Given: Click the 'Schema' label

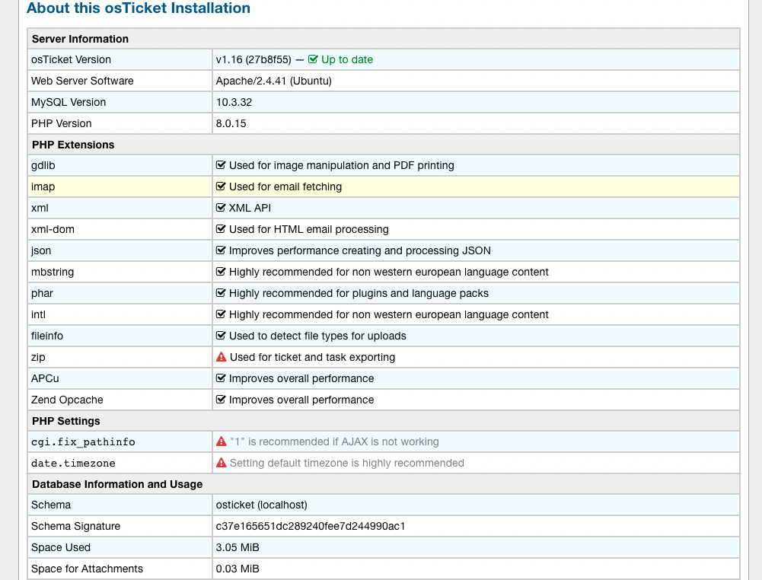Looking at the screenshot, I should tap(51, 505).
